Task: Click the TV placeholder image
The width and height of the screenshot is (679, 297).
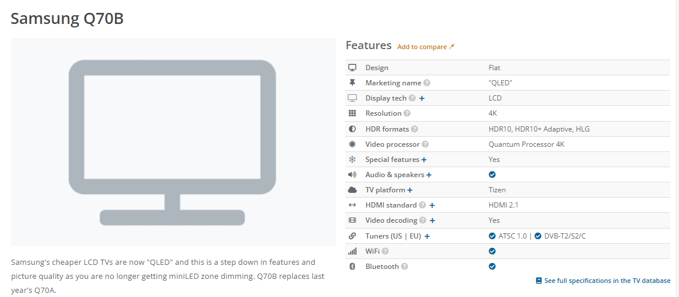Action: click(x=173, y=142)
